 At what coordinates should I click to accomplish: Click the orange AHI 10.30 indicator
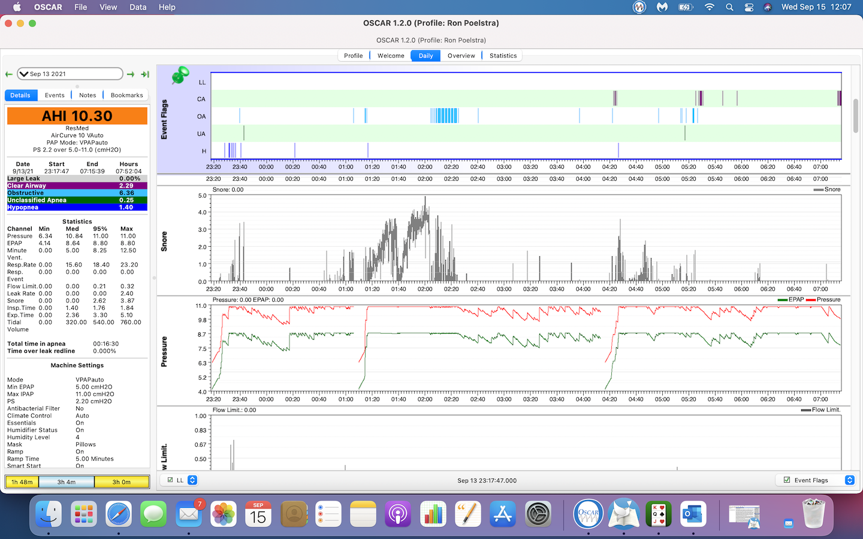77,116
